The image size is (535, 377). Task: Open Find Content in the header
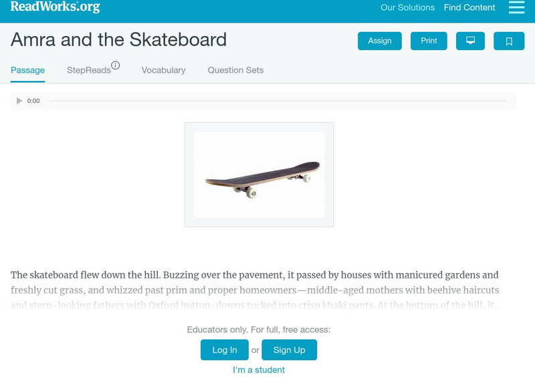pos(469,8)
